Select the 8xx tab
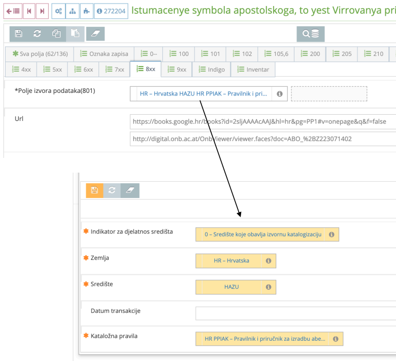The image size is (396, 361). (x=146, y=69)
